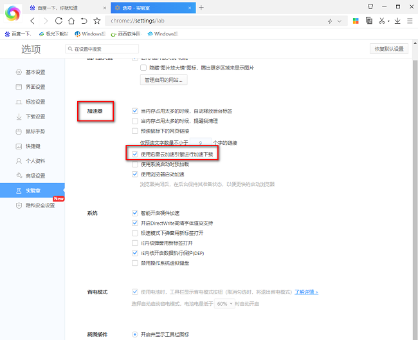Click the undo closed tab icon
Image resolution: width=418 pixels, height=340 pixels.
84,21
